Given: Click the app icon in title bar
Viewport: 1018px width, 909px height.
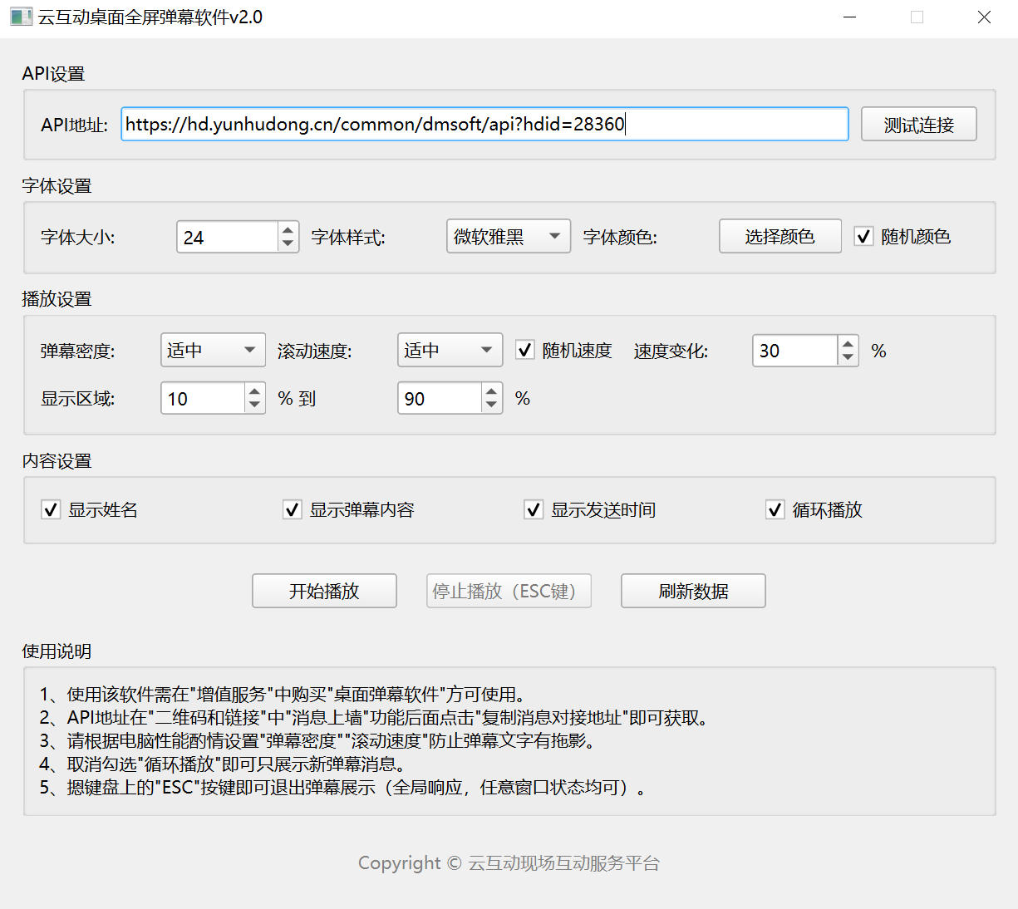Looking at the screenshot, I should coord(21,17).
